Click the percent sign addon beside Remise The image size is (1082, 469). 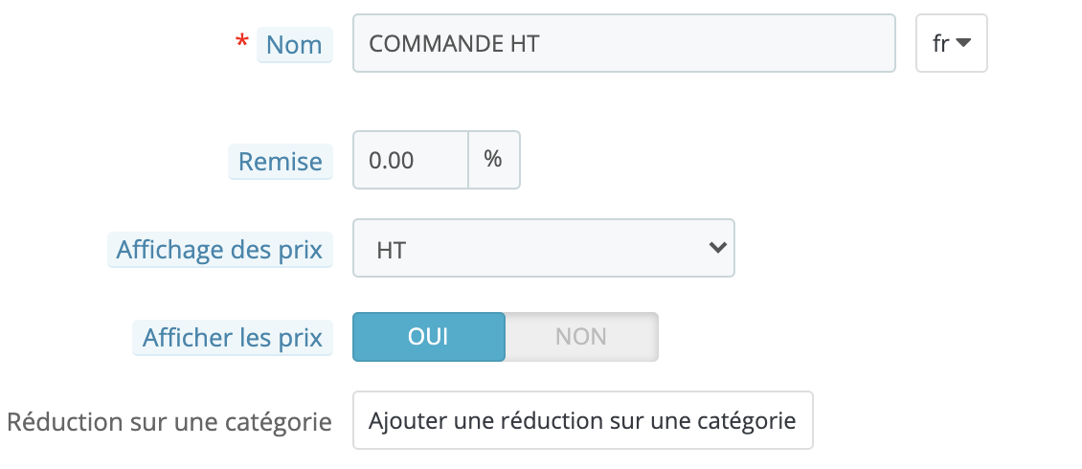493,159
